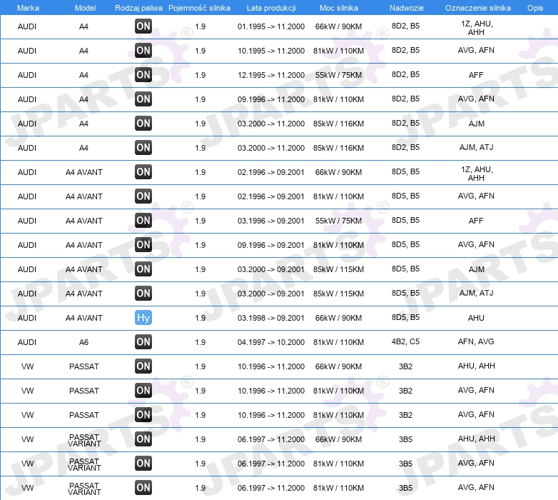Screen dimensions: 558x500
Task: Click the 04.1997 -> 10.2000 production years cell
Action: point(271,342)
